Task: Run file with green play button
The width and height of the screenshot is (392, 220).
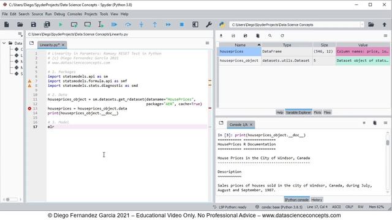Action: click(61, 24)
